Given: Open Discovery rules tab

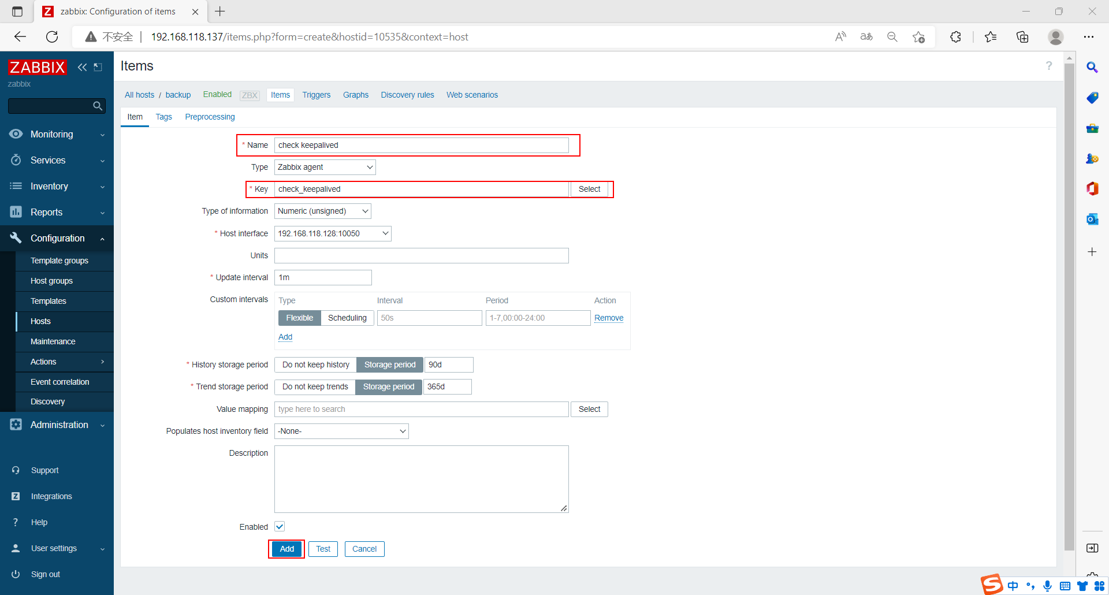Looking at the screenshot, I should click(407, 95).
